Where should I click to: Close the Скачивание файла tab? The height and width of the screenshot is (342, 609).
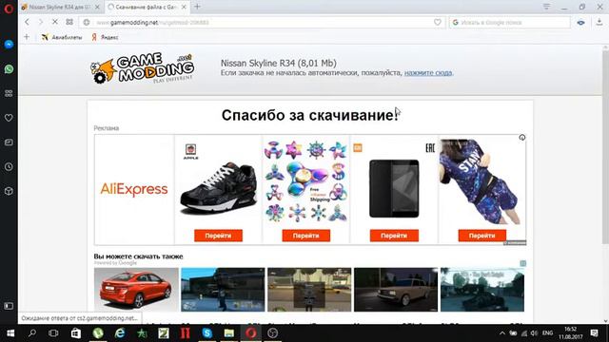[x=184, y=7]
